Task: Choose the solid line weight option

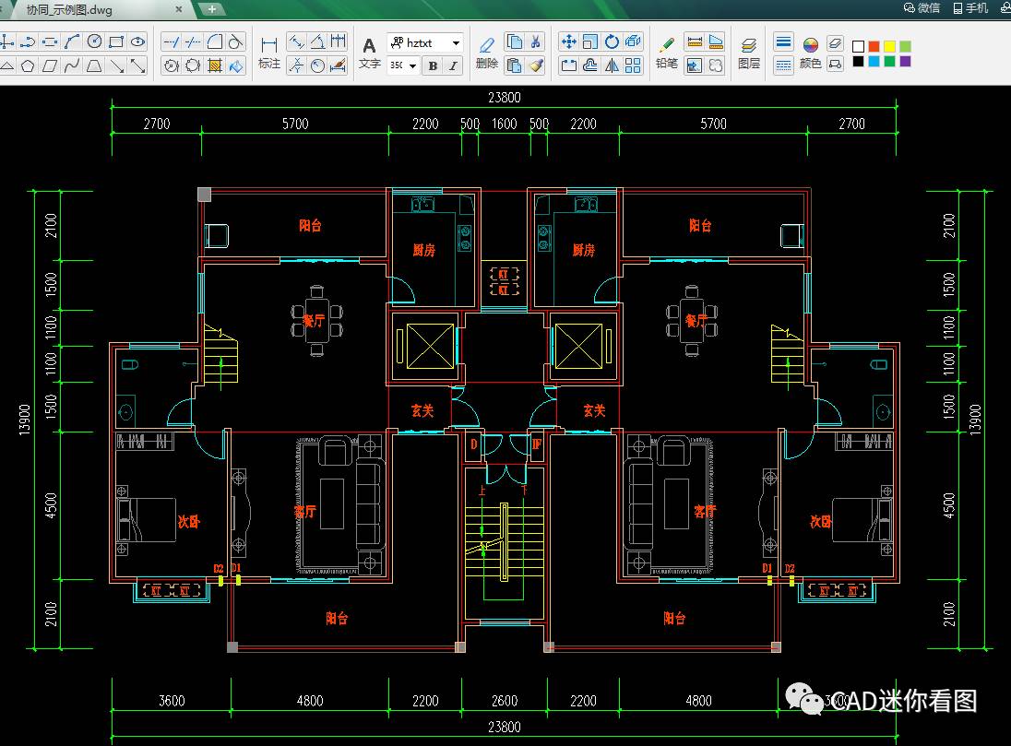Action: point(783,42)
